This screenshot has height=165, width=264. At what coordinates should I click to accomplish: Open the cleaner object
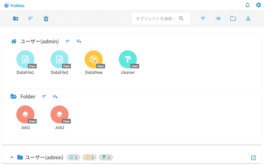click(128, 59)
